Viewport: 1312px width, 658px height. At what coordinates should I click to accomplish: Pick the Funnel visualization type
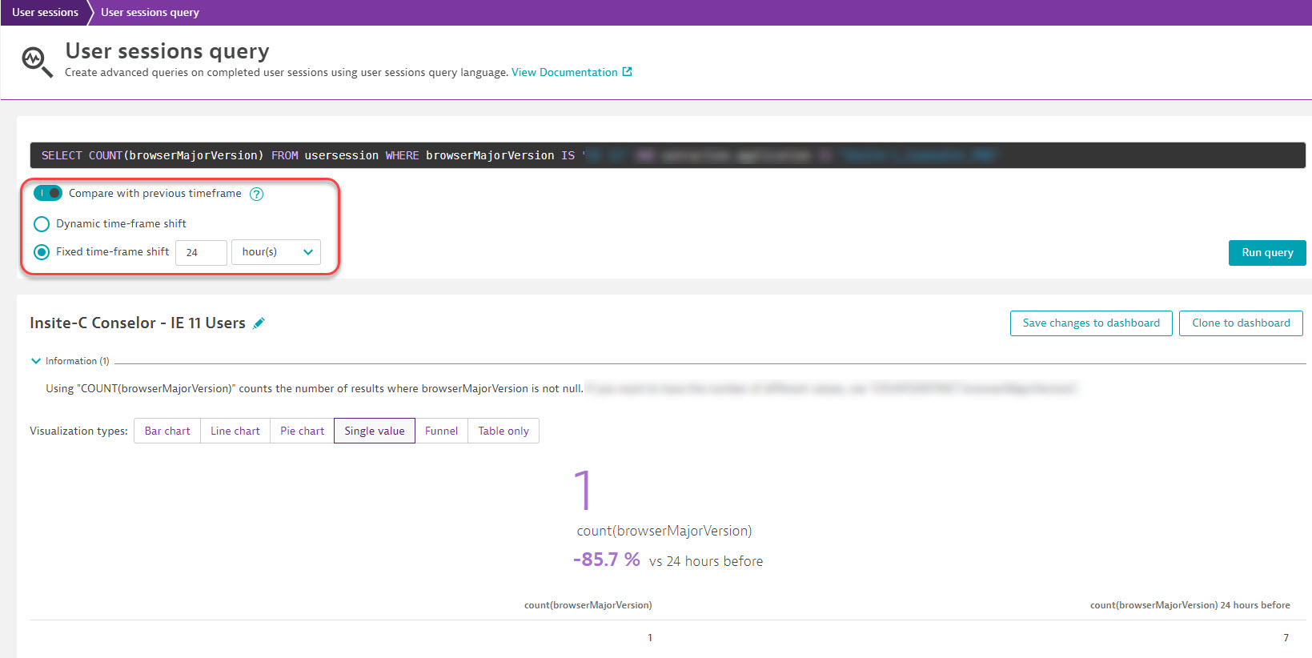click(441, 431)
